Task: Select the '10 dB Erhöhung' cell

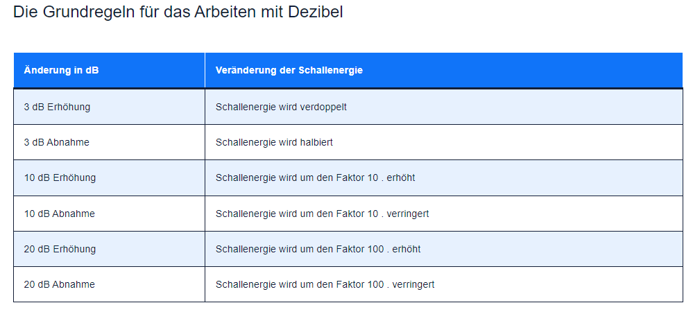Action: 60,177
